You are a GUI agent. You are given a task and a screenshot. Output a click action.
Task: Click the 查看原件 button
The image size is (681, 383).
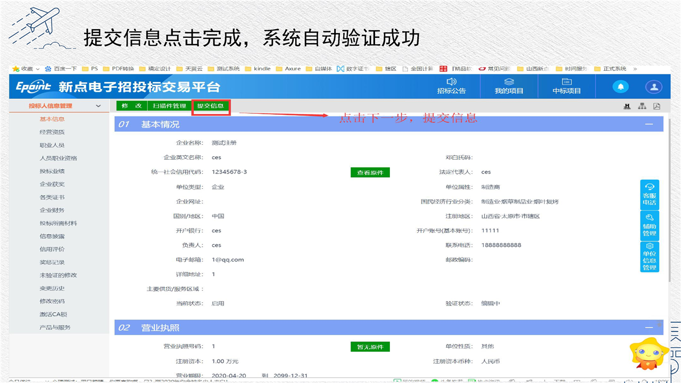pyautogui.click(x=370, y=172)
